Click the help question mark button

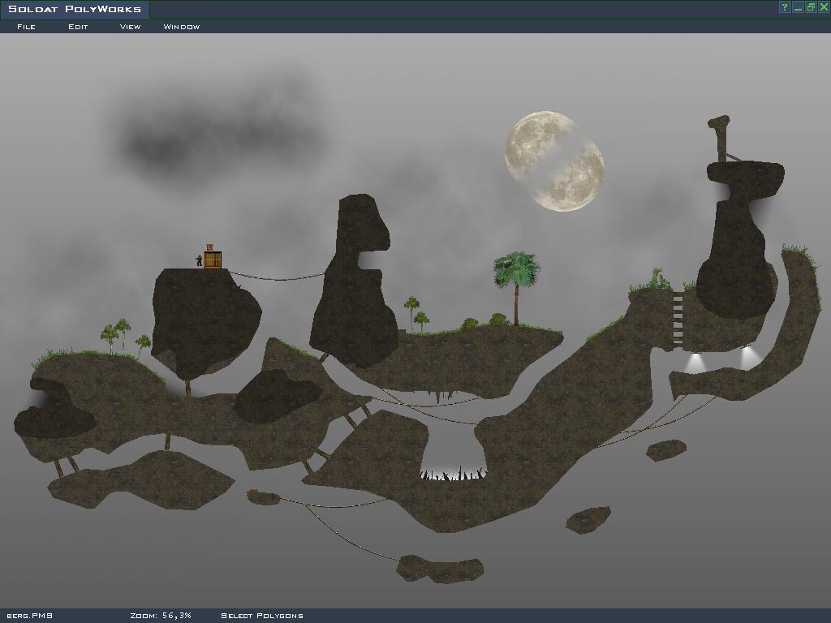point(785,7)
